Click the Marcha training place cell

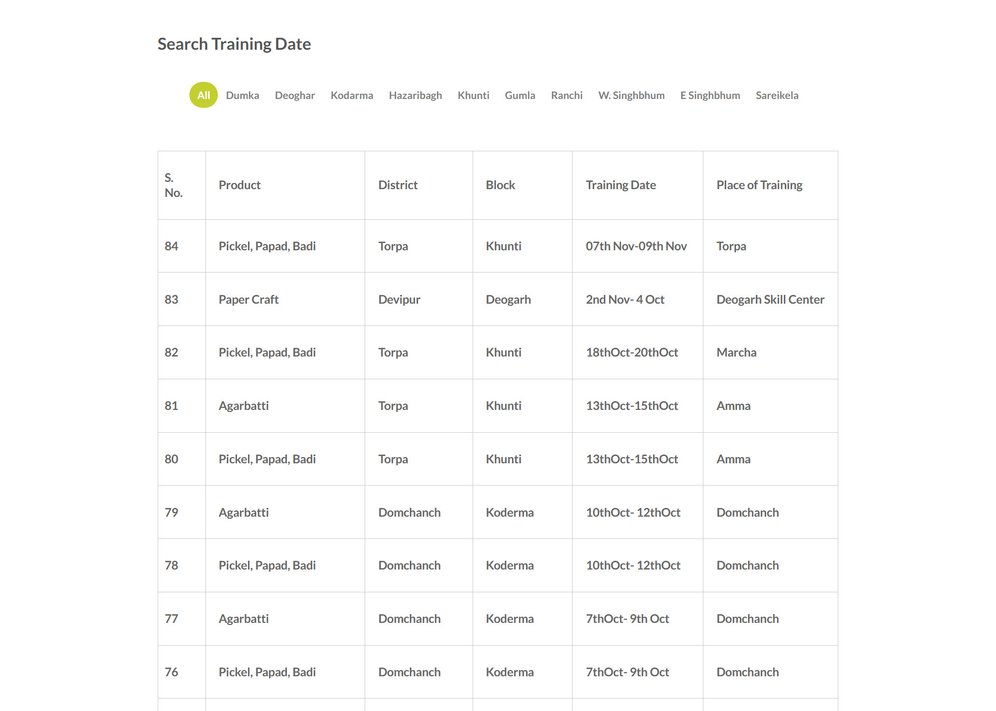(x=736, y=352)
